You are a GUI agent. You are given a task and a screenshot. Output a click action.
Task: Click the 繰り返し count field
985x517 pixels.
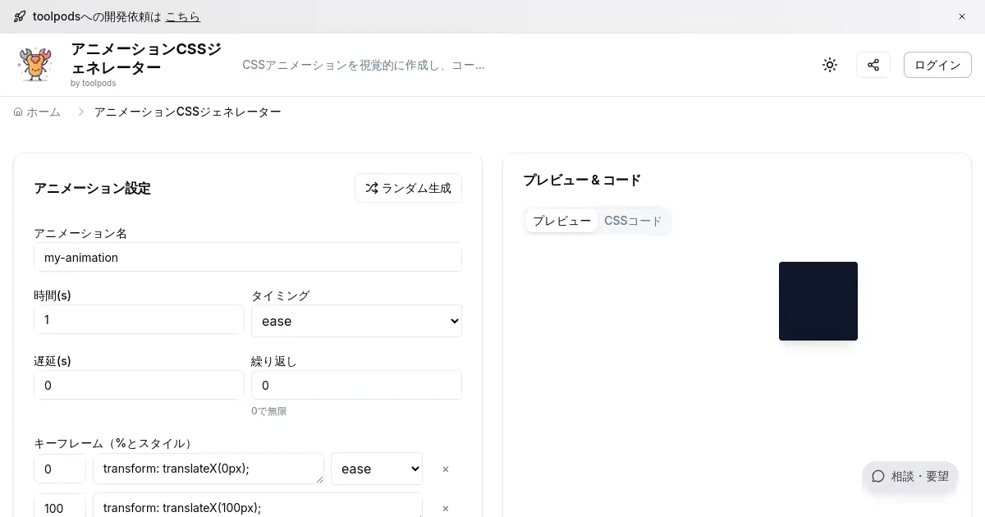coord(356,385)
